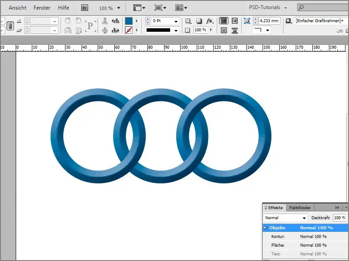Image resolution: width=349 pixels, height=261 pixels.
Task: Clear overrides icon below object style
Action: pyautogui.click(x=339, y=31)
